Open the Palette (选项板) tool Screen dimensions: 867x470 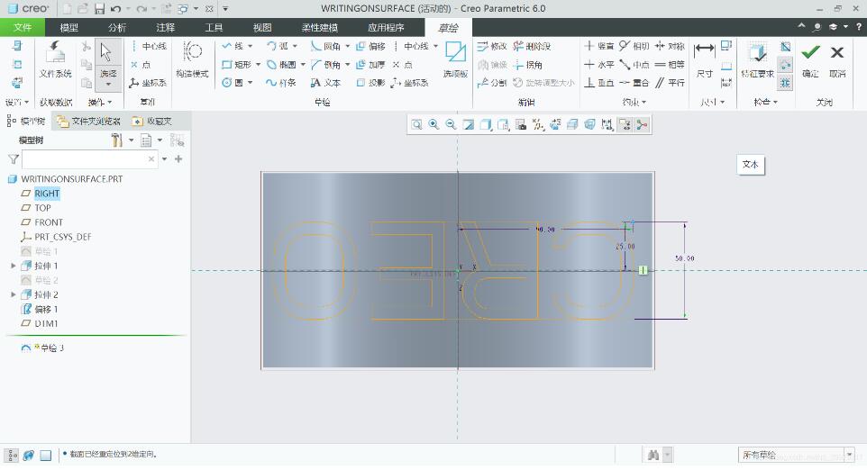click(x=456, y=59)
